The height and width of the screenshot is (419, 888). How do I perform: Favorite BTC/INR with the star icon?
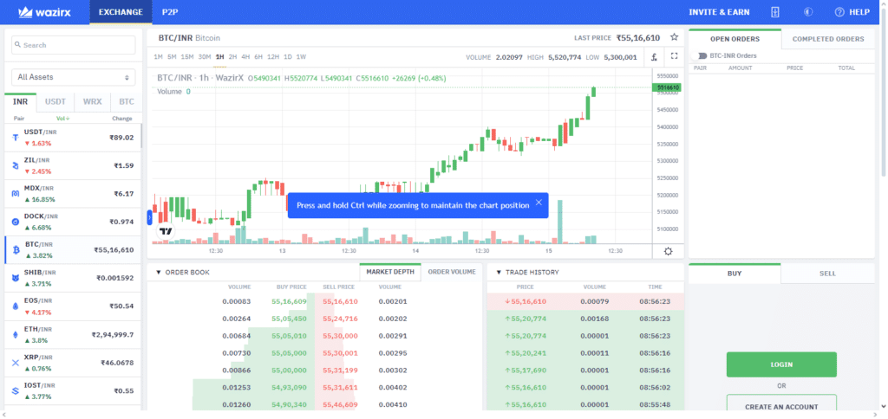click(x=674, y=37)
